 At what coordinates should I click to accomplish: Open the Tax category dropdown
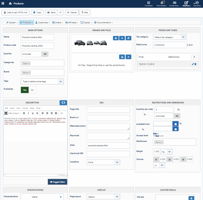coord(183,37)
